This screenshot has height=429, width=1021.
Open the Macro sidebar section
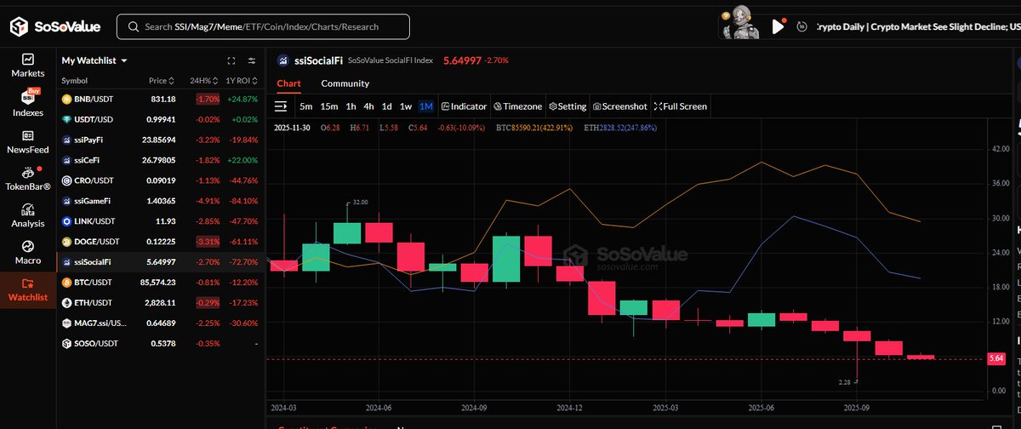point(28,253)
